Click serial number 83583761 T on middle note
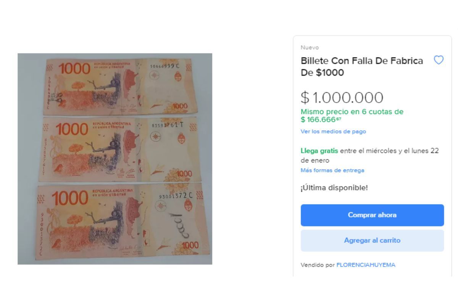458x305 pixels. 168,125
